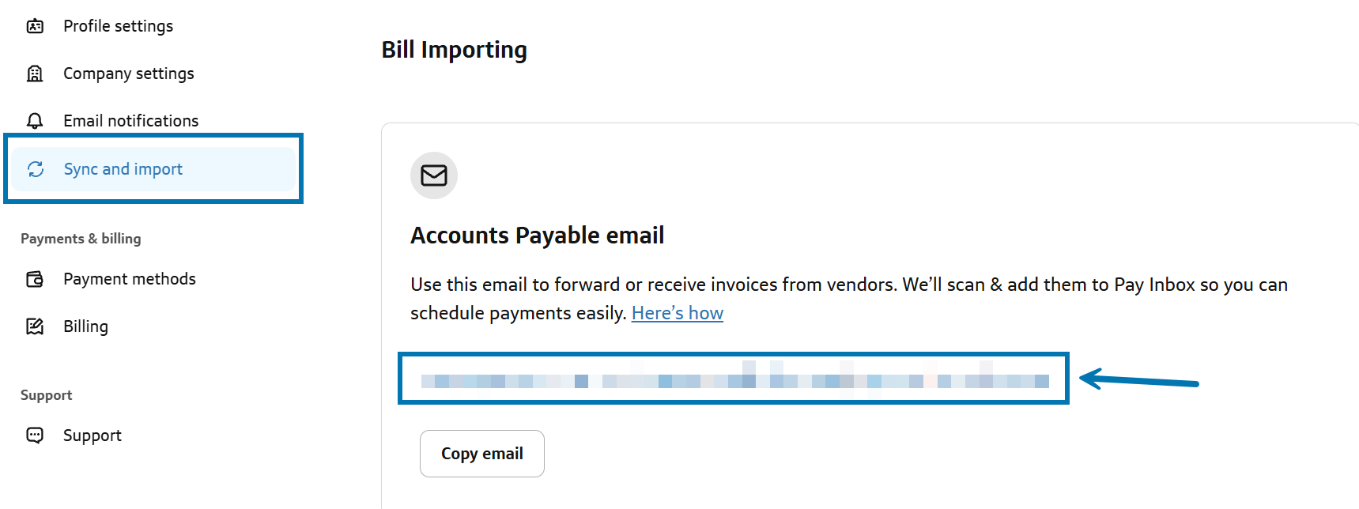Viewport: 1359px width, 509px height.
Task: Click the Sync and import arrows icon
Action: pos(36,169)
